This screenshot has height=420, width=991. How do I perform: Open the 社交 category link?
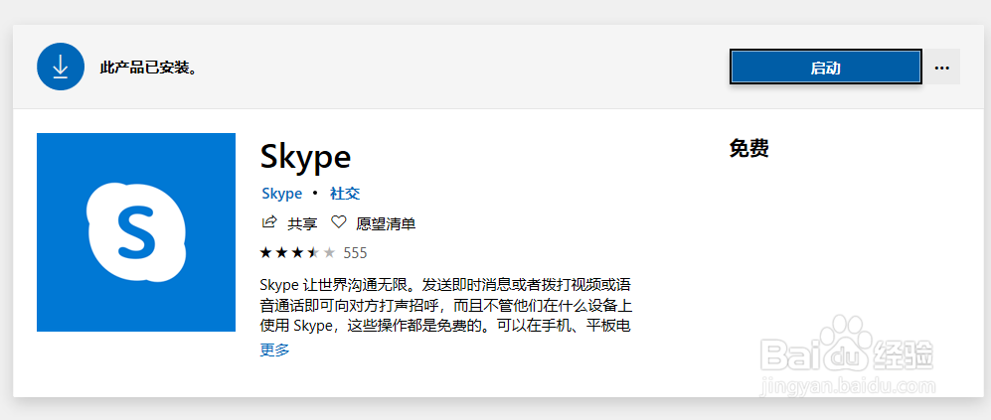point(345,194)
